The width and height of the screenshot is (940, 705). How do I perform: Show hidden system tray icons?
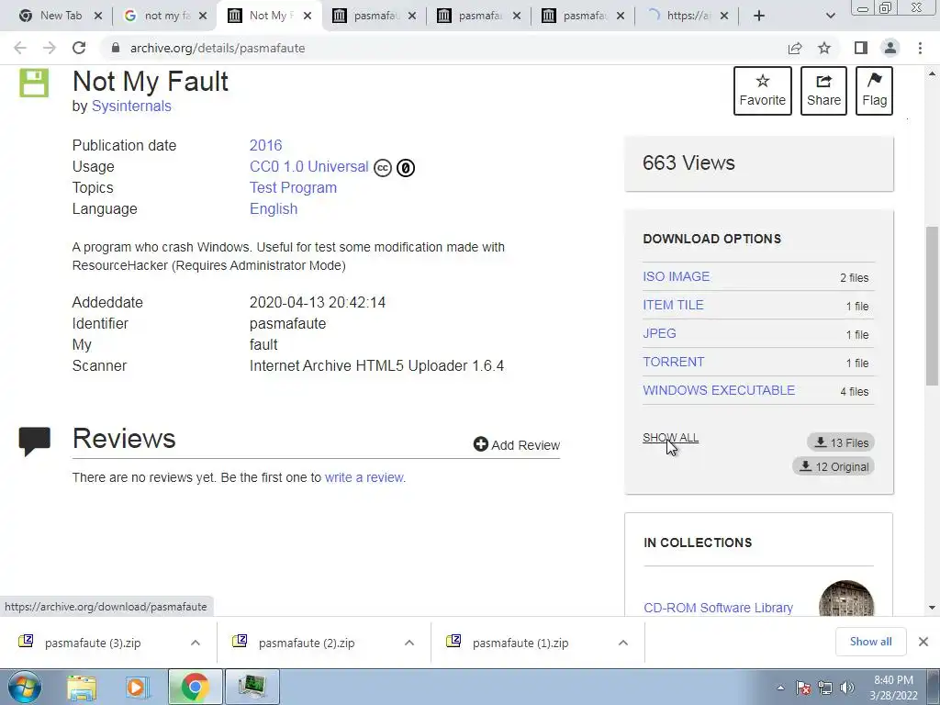[x=780, y=688]
